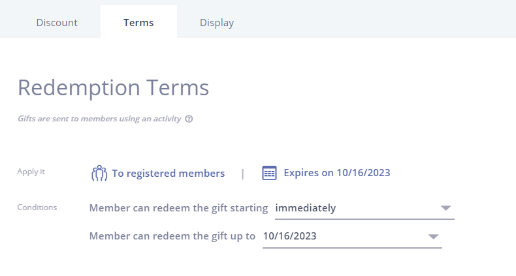The image size is (516, 276).
Task: Click the calendar icon beside Expires on
Action: tap(269, 173)
